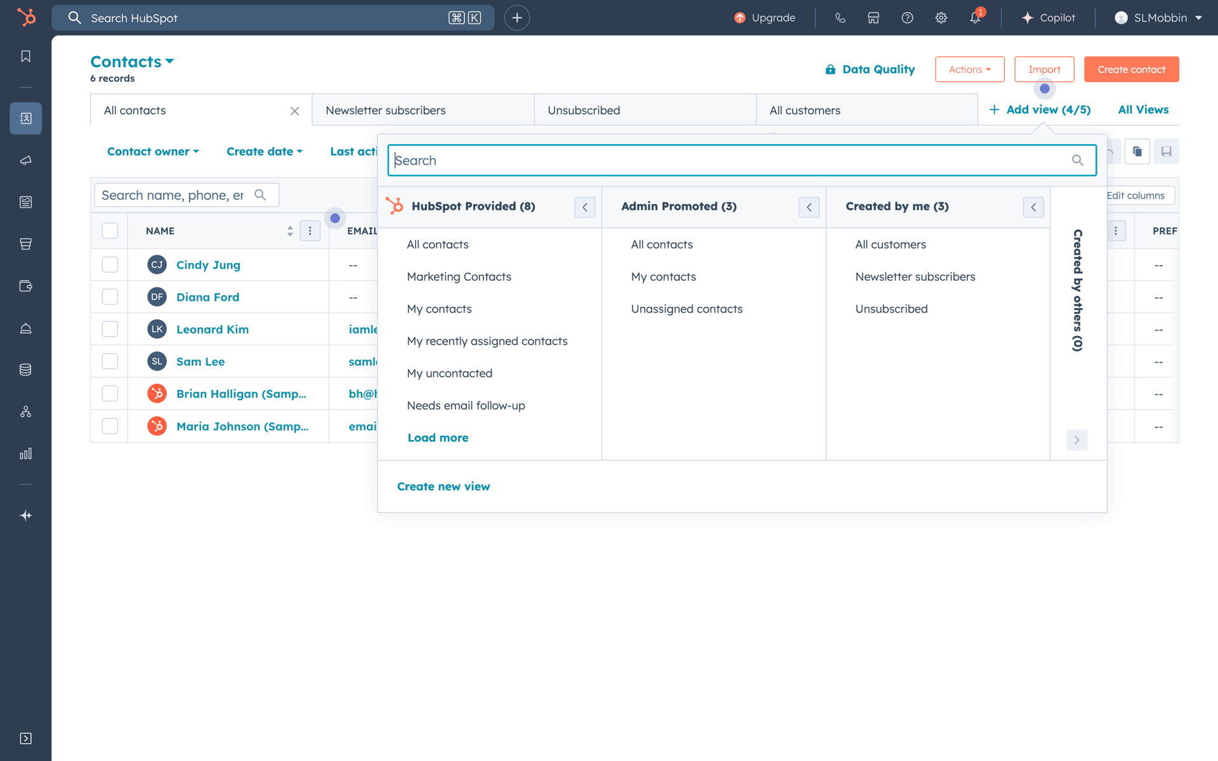The width and height of the screenshot is (1218, 761).
Task: Toggle the select-all contacts checkbox
Action: tap(110, 231)
